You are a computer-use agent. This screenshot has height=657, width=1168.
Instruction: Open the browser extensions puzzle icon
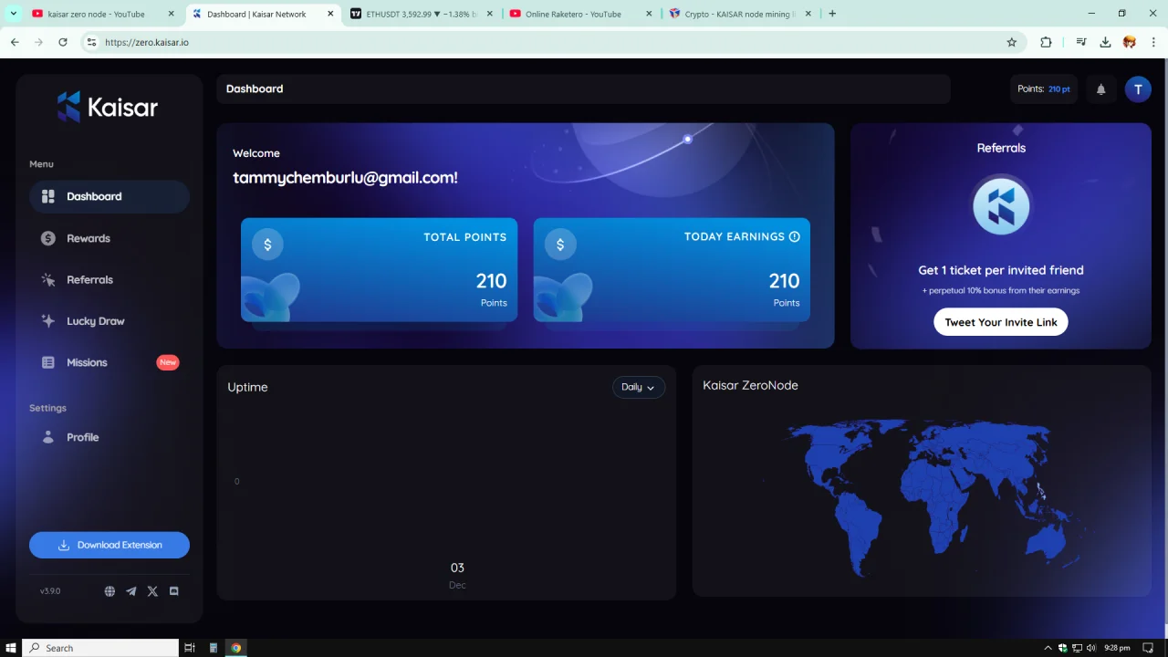[x=1046, y=42]
